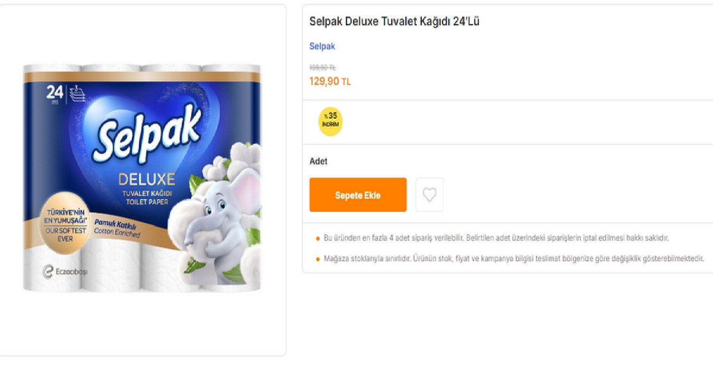Click the heart outline next to Sepete Ekle

click(x=429, y=194)
